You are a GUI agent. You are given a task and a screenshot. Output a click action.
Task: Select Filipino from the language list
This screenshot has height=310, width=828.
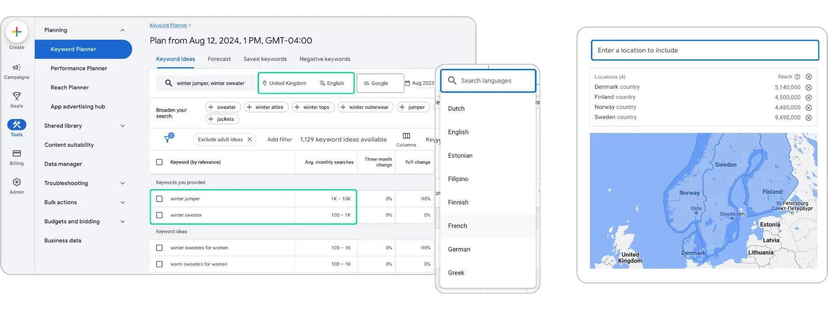coord(488,179)
